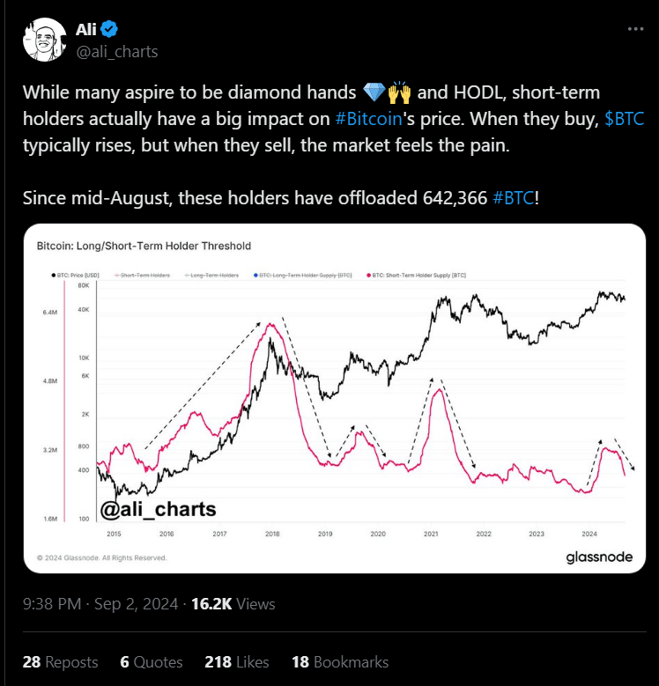Click the diamond emoji in the tweet

[x=374, y=92]
